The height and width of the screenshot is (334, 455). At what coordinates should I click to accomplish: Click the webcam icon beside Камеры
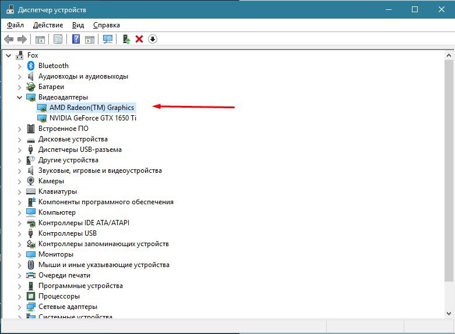click(x=30, y=181)
